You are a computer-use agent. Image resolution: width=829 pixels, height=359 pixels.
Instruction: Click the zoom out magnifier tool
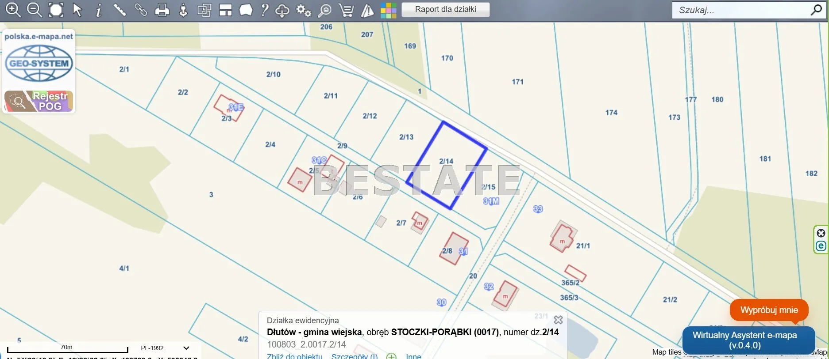(34, 10)
